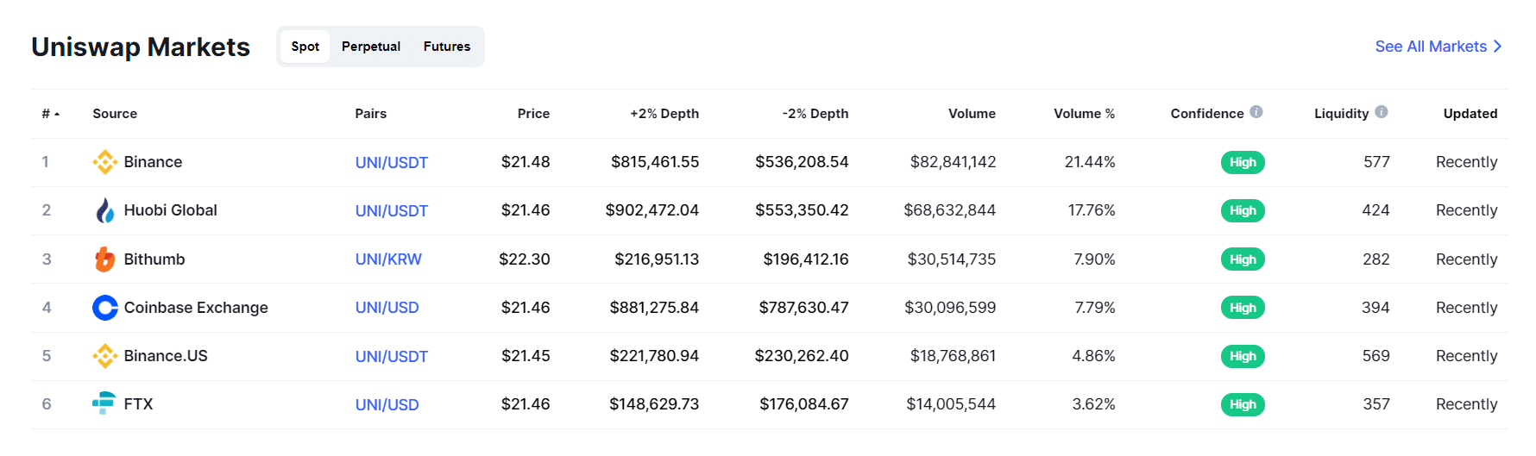The width and height of the screenshot is (1536, 456).
Task: Select the $68,632,844 volume value
Action: (x=950, y=210)
